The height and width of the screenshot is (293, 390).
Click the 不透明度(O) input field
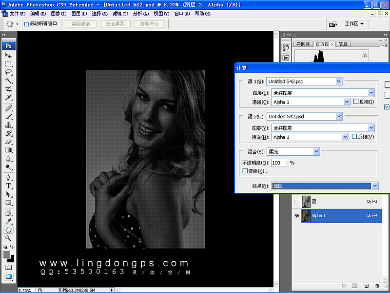(x=279, y=163)
